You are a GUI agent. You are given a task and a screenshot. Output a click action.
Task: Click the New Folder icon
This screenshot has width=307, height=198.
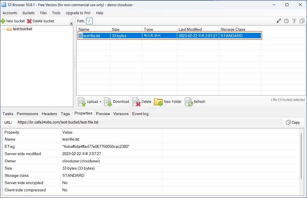pos(158,102)
